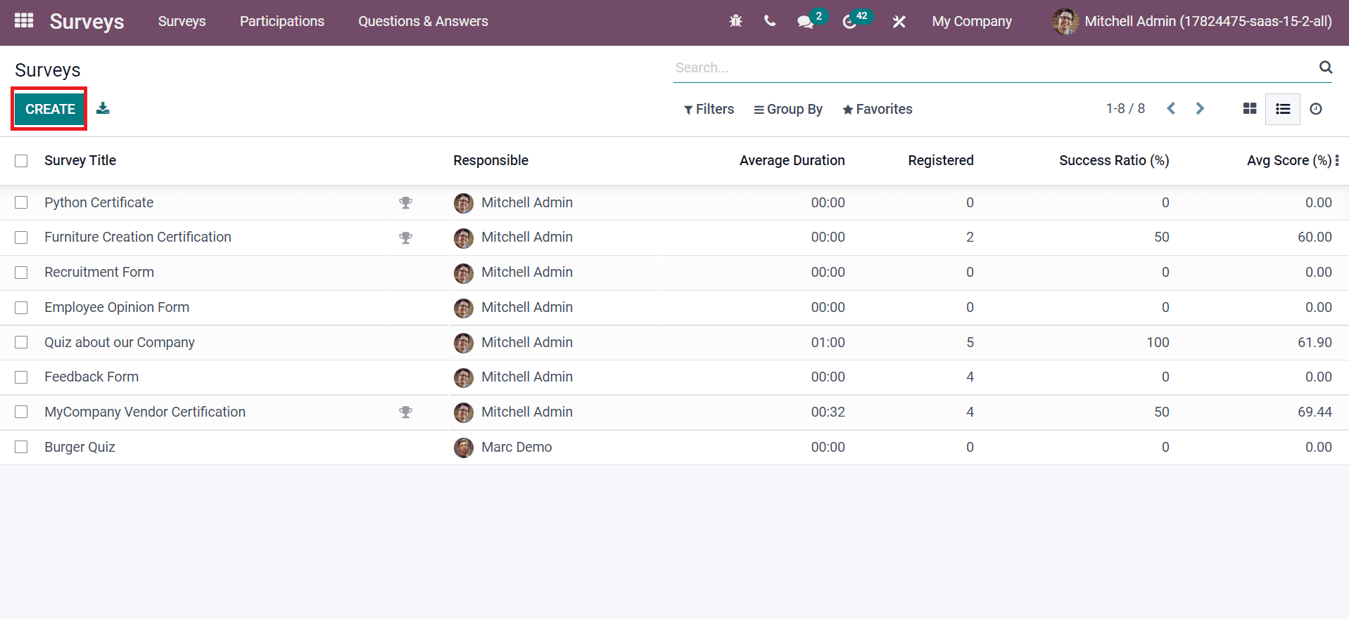Sort by Registered column header

tap(941, 160)
